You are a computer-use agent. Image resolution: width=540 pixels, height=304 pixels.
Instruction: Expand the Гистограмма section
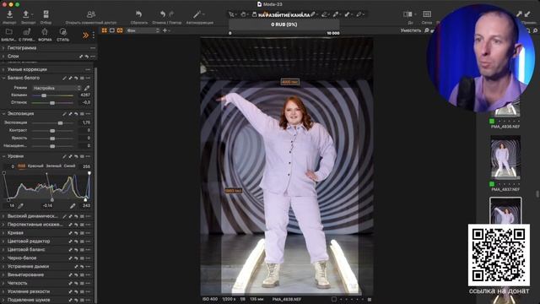coord(3,48)
